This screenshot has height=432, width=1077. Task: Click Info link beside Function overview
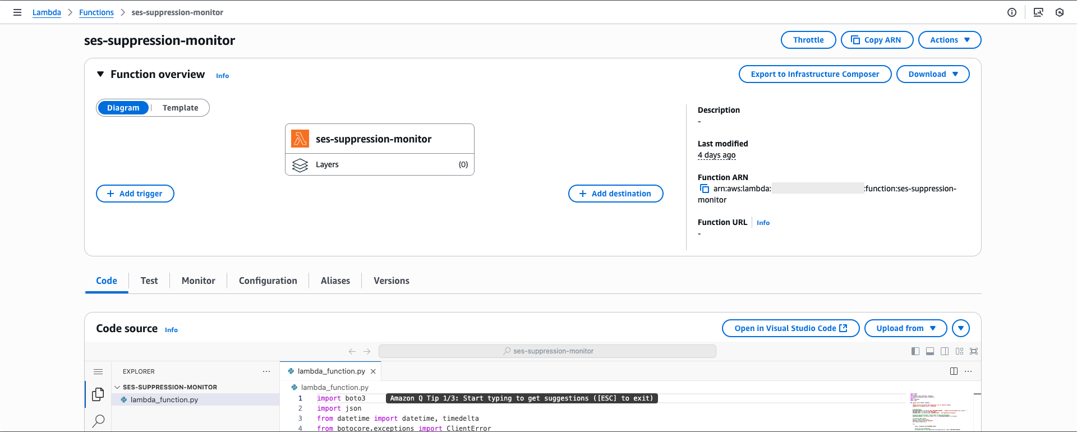(x=223, y=76)
